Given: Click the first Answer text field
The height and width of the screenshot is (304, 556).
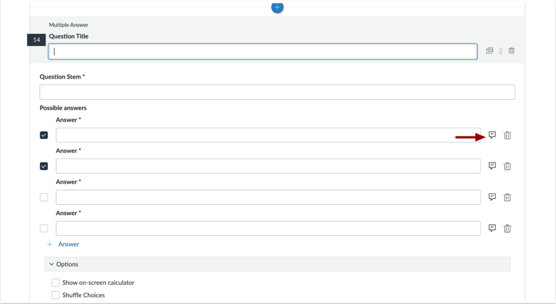Looking at the screenshot, I should pos(268,135).
